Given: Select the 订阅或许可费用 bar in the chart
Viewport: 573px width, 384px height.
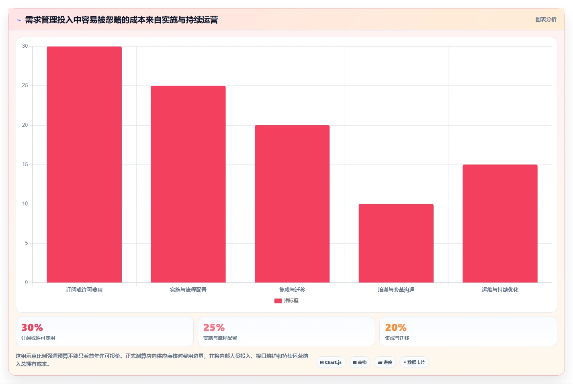Looking at the screenshot, I should click(x=84, y=165).
